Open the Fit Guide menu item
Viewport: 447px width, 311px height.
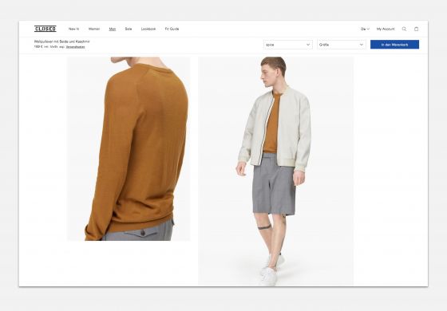point(172,29)
